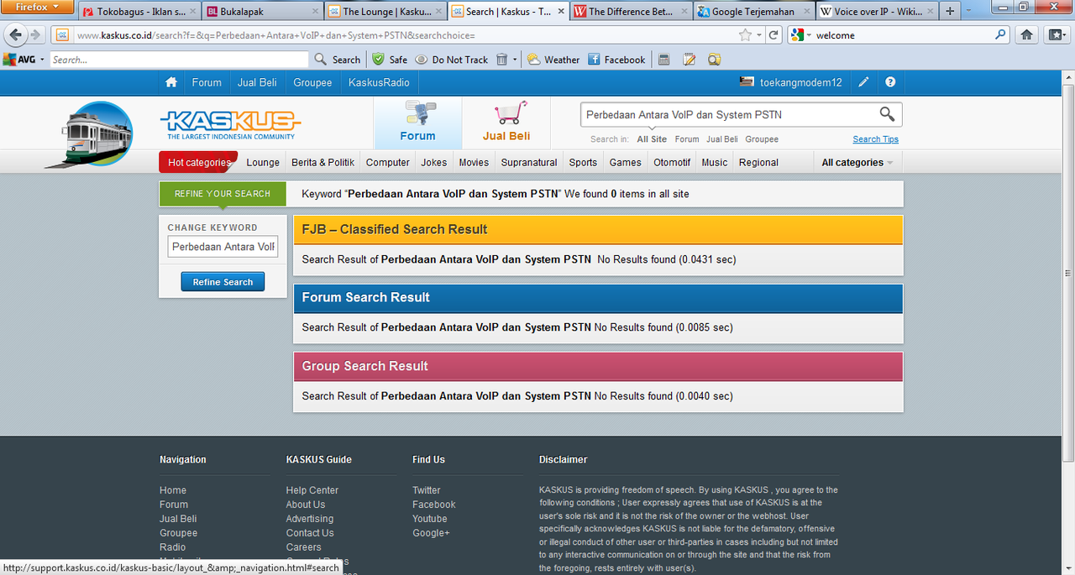Click the toekangmodem12 username link
Screen dimensions: 1075x575
tap(800, 82)
